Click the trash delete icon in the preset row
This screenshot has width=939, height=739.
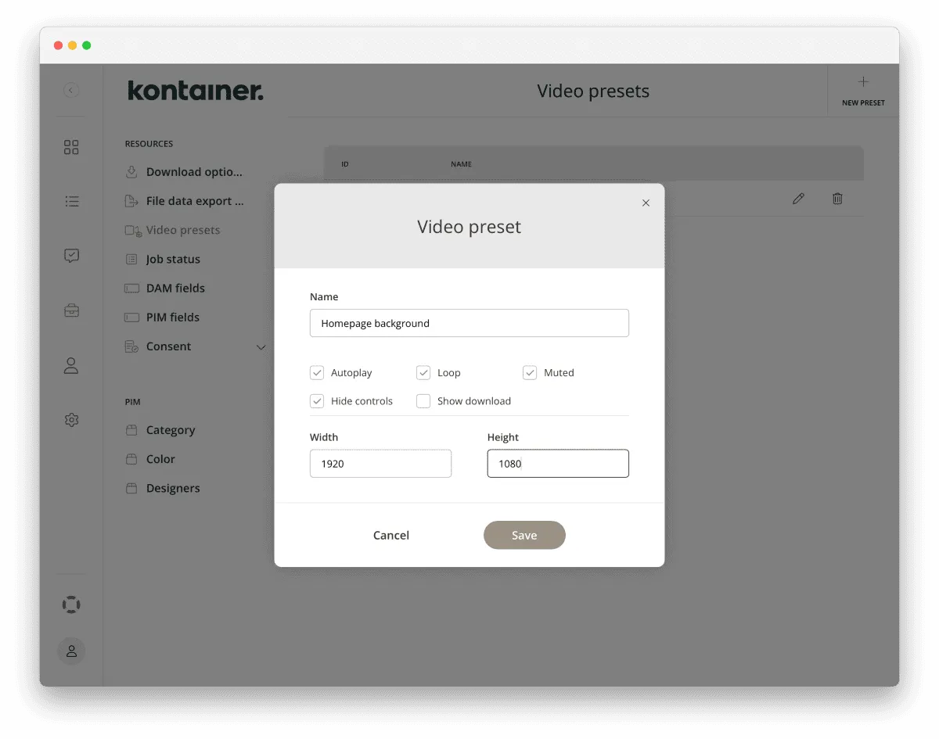(x=837, y=199)
